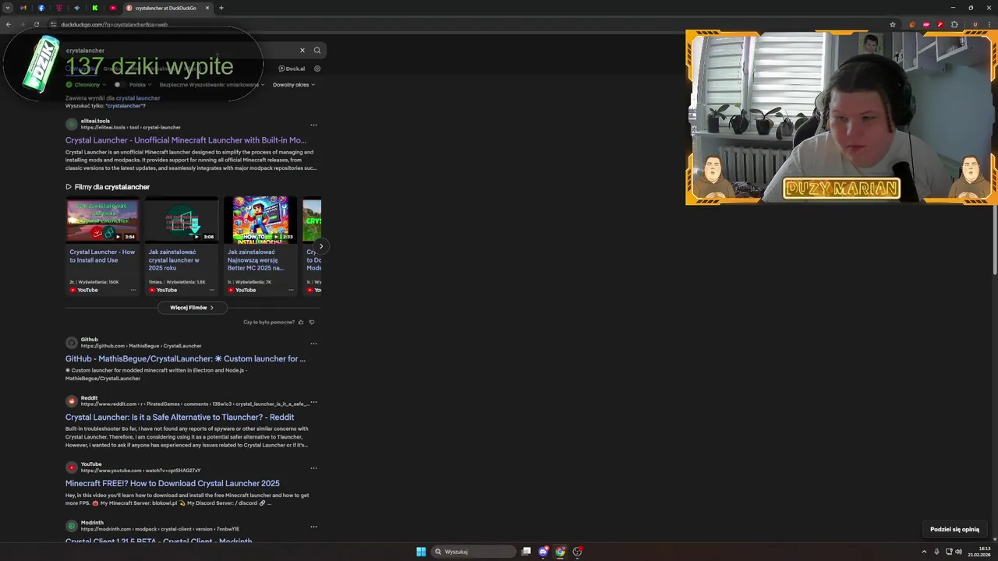Open the Windows Start menu
The image size is (998, 561).
[x=421, y=552]
